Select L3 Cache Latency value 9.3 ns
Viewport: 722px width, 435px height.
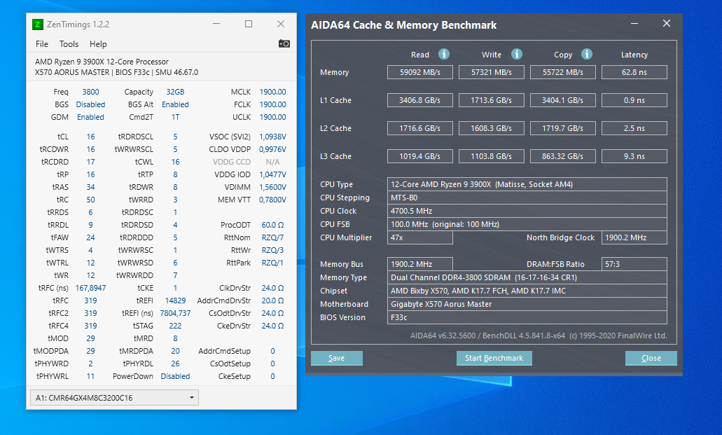click(634, 157)
